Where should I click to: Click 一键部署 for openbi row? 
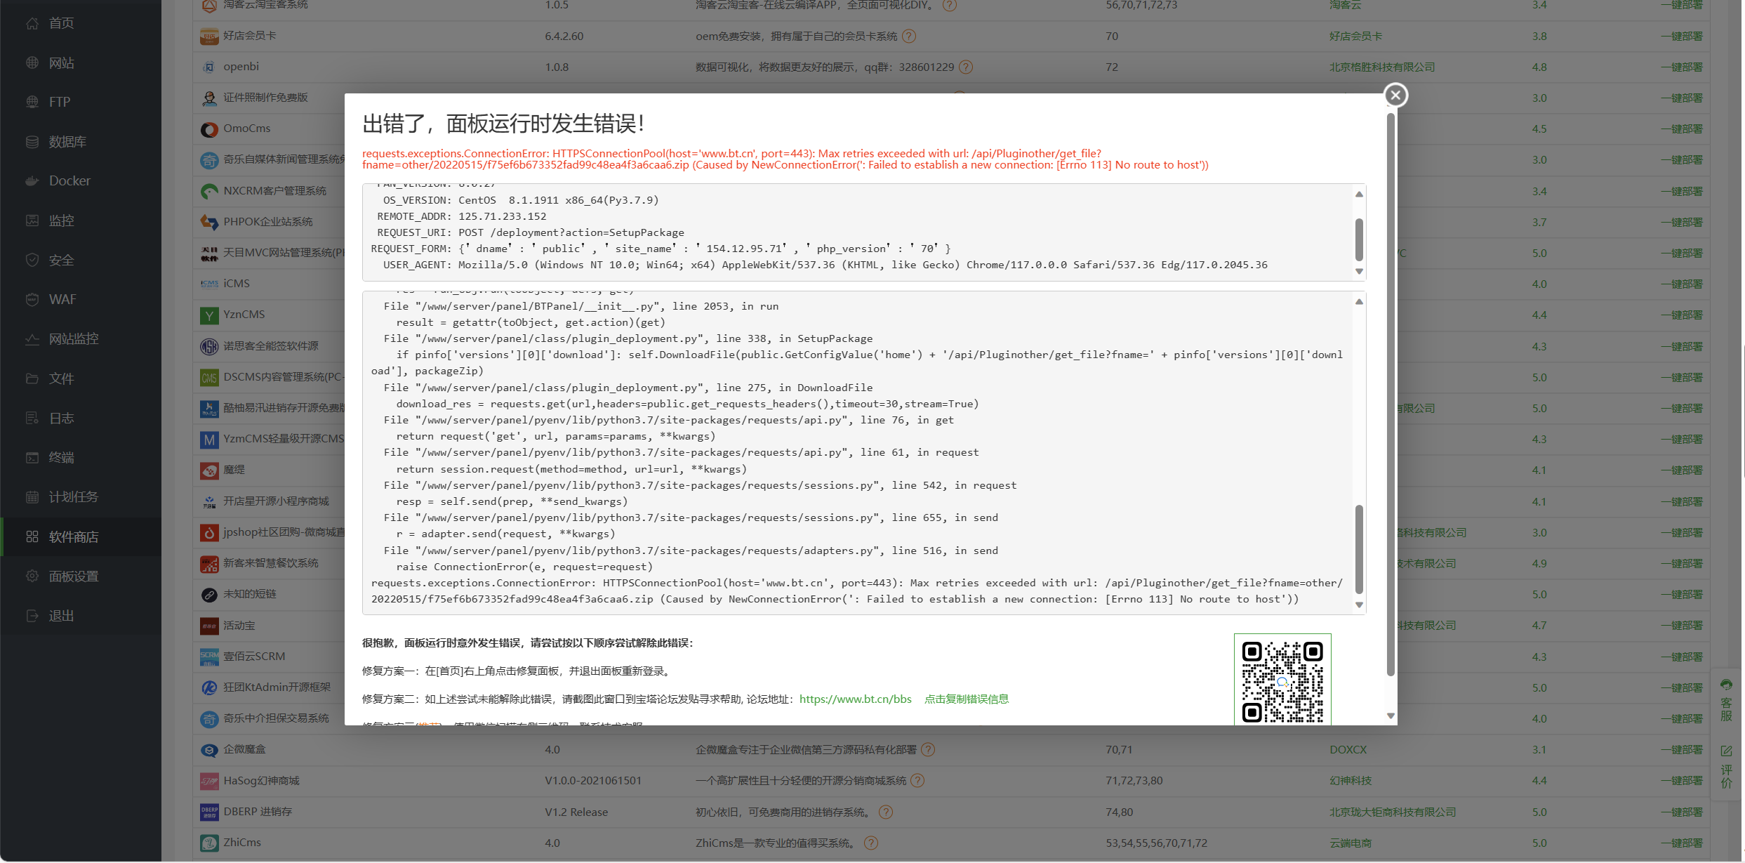coord(1682,67)
